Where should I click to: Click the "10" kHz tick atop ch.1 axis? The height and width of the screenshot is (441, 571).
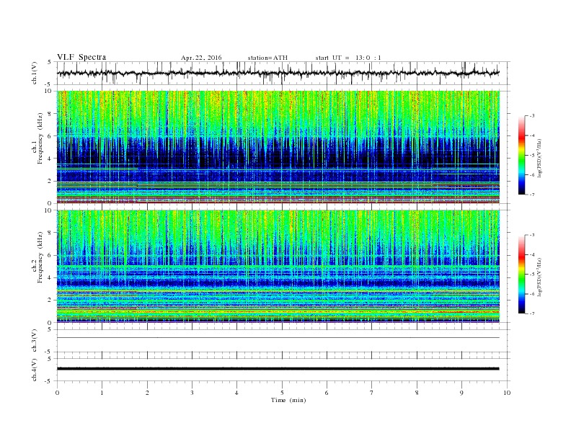pos(48,91)
